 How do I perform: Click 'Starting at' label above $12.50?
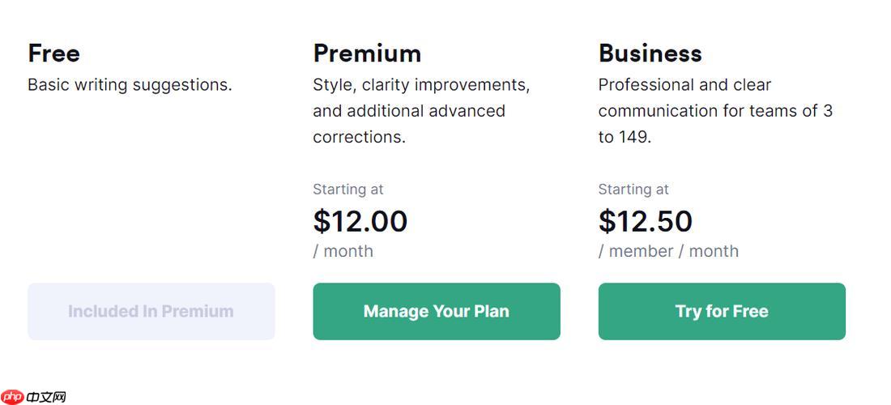[633, 190]
